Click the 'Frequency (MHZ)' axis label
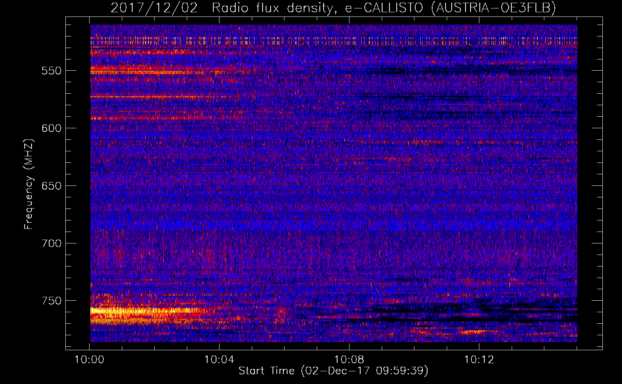The image size is (622, 384). pos(29,184)
